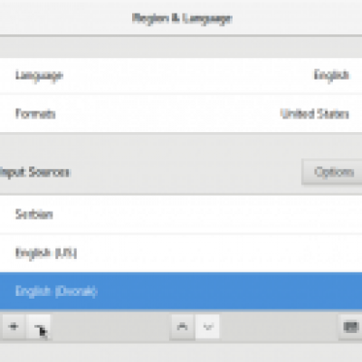Click the Input Sources heading
The height and width of the screenshot is (362, 362).
pos(34,173)
